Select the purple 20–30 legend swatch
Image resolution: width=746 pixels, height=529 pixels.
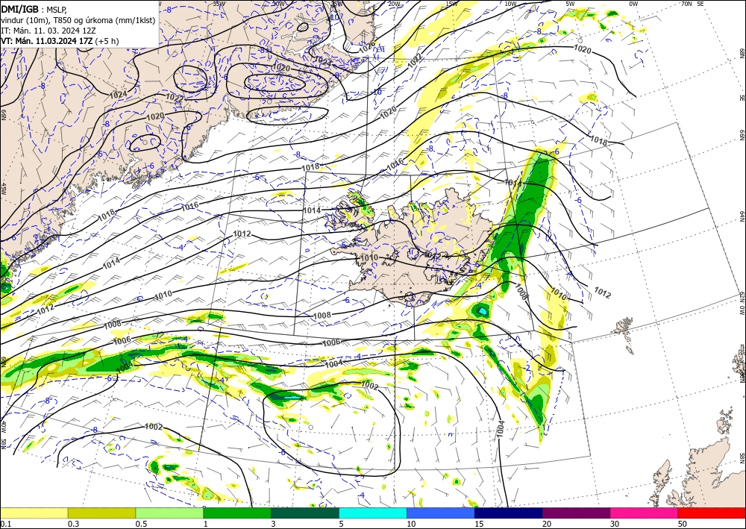tap(576, 513)
